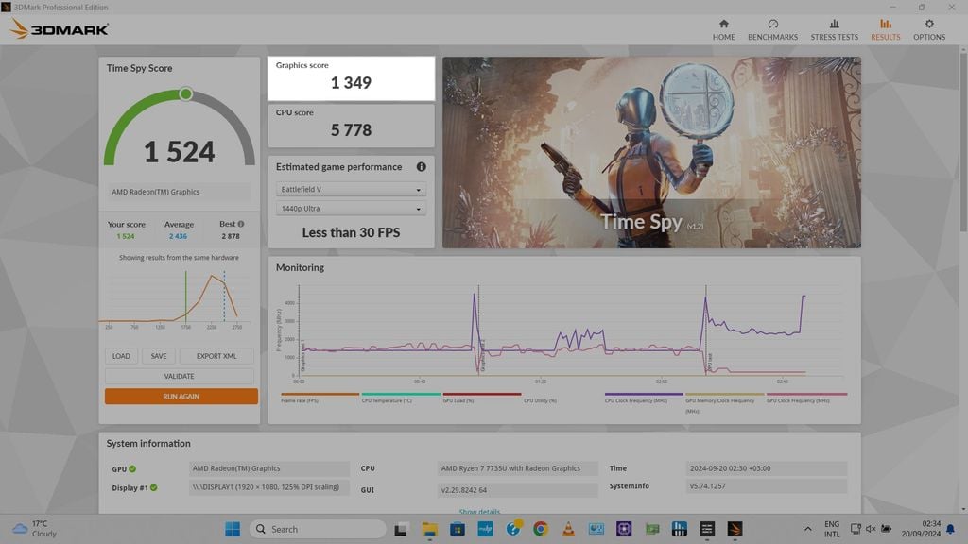
Task: Click the taskbar Search box
Action: pos(318,529)
